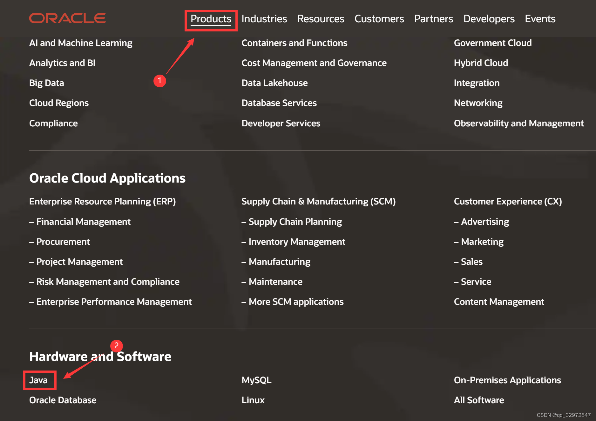This screenshot has width=596, height=421.
Task: Open Customer Experience (CX)
Action: pos(508,201)
